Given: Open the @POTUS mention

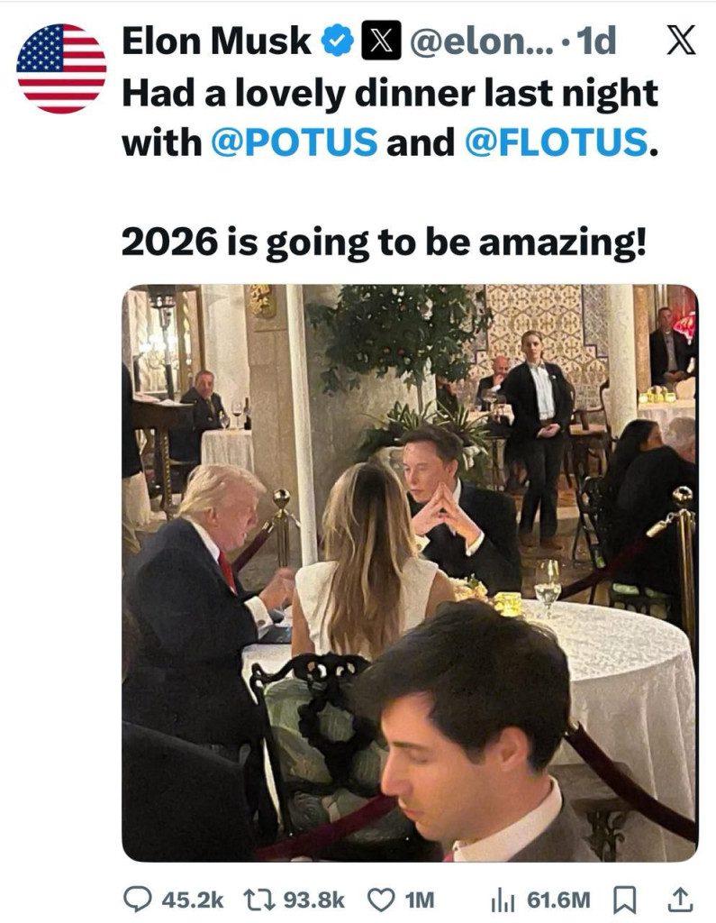Looking at the screenshot, I should click(294, 140).
